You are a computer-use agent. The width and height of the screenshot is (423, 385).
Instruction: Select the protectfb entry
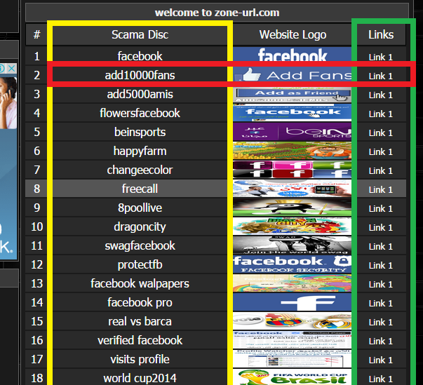(x=140, y=265)
